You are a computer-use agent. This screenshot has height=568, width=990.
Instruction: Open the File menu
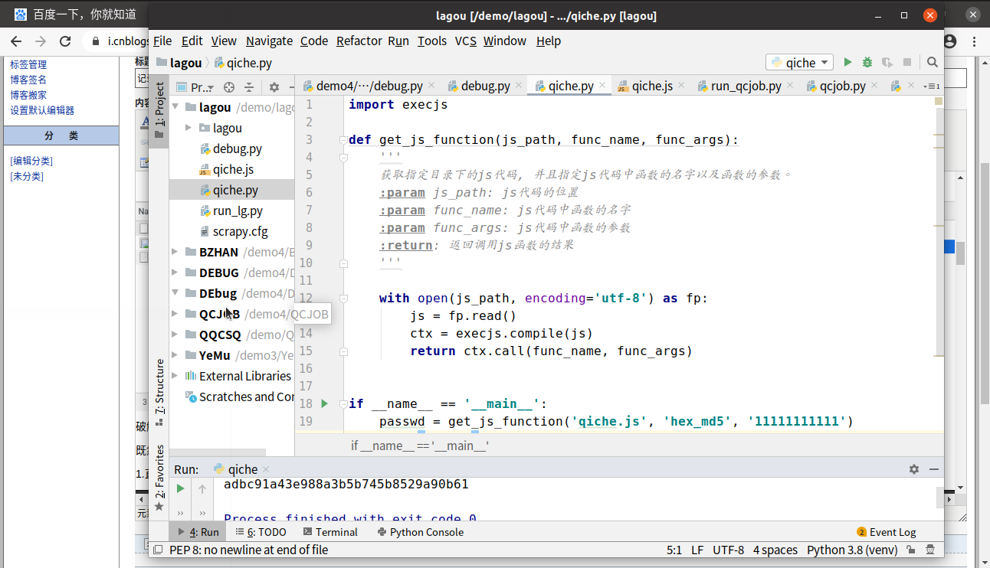162,41
